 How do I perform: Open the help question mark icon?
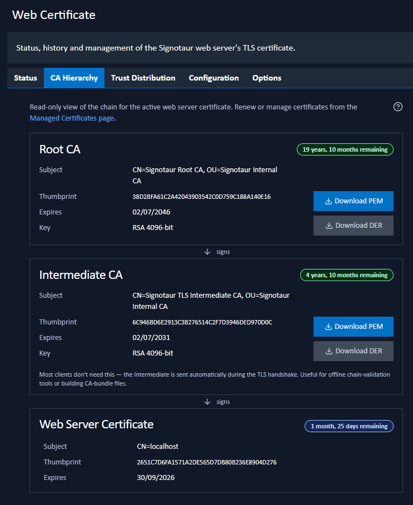[x=398, y=107]
